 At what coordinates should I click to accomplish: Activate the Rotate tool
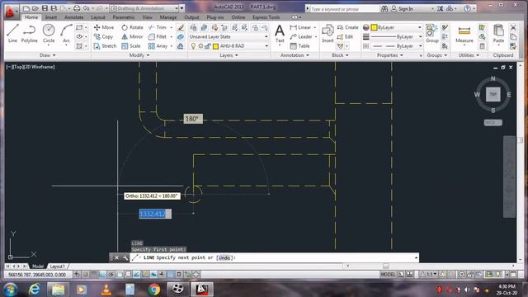[x=132, y=27]
